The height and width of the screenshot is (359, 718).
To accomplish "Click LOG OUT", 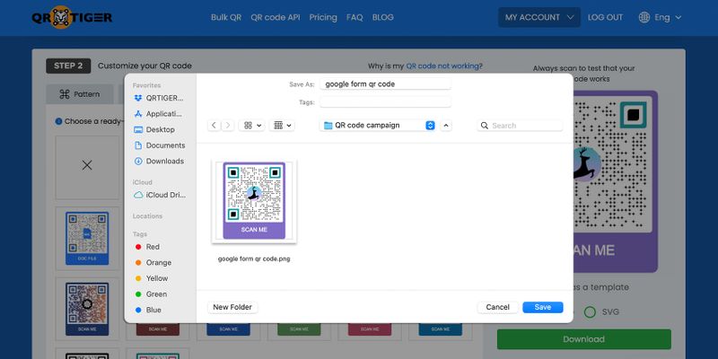I will 605,17.
